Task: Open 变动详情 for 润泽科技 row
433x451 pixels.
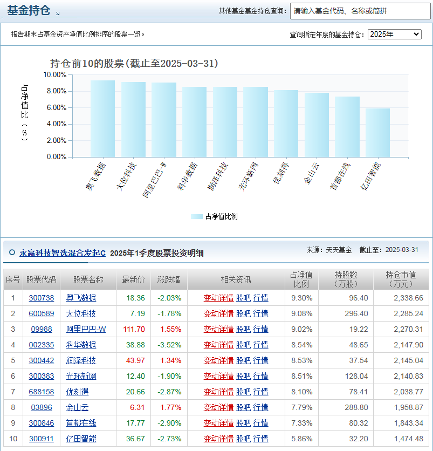Action: pos(218,360)
